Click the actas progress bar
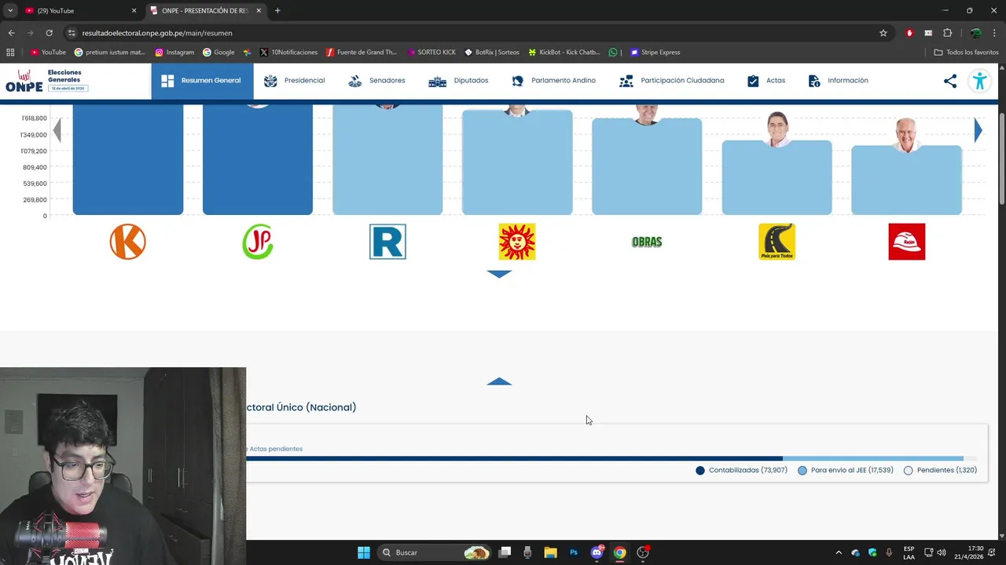Screen dimensions: 1006x565 (611, 458)
